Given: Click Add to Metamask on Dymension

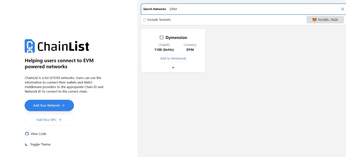Looking at the screenshot, I should [173, 59].
